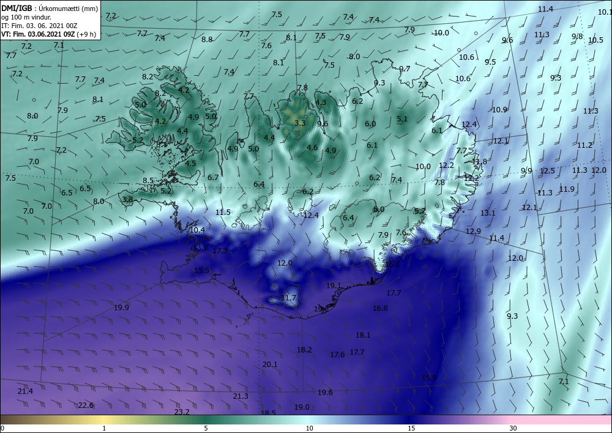Click the 13.1 value east of Iceland

[x=488, y=213]
